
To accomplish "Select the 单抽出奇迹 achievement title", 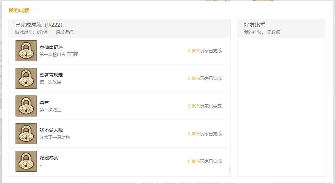I will 51,47.
